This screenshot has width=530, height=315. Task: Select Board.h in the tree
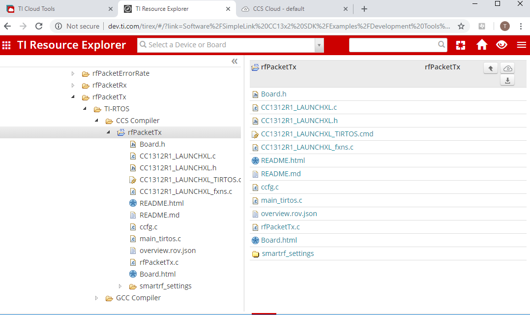pos(152,144)
